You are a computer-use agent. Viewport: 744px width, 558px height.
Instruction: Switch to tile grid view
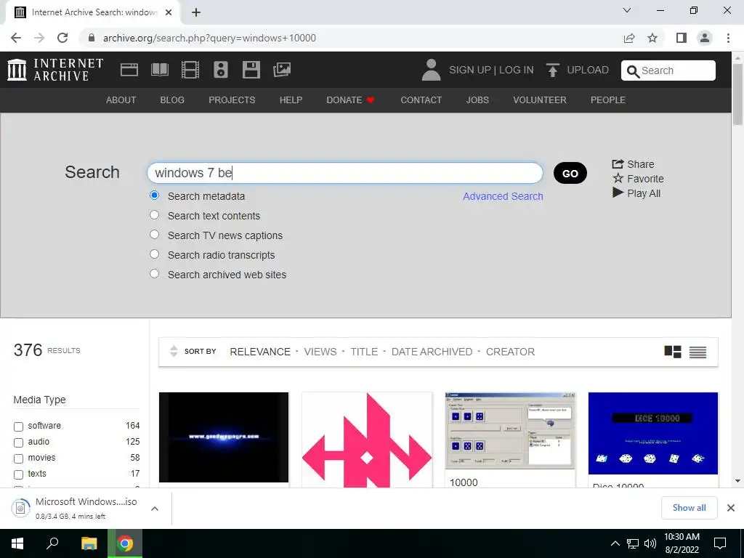coord(672,352)
